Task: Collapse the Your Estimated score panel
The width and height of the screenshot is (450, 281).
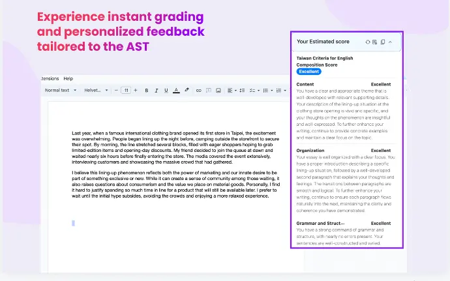Action: pyautogui.click(x=390, y=42)
